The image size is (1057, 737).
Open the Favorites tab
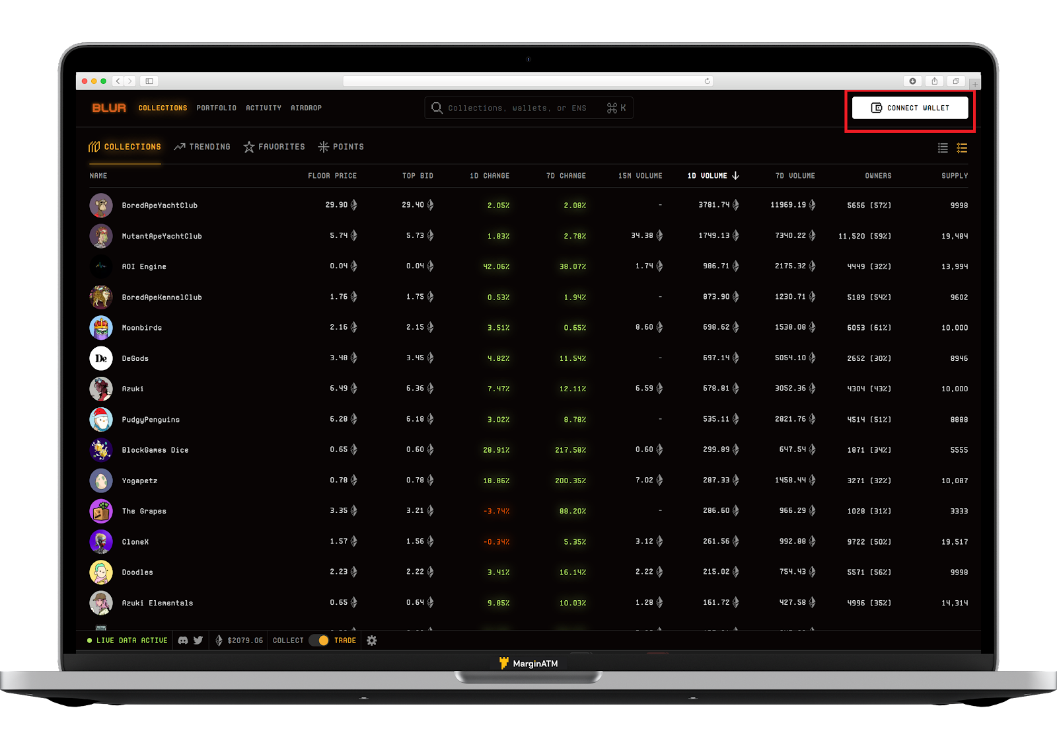pyautogui.click(x=274, y=147)
